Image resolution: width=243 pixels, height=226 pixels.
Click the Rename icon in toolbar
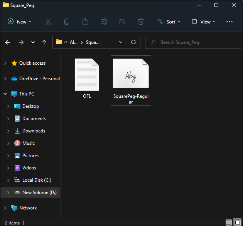pos(104,22)
